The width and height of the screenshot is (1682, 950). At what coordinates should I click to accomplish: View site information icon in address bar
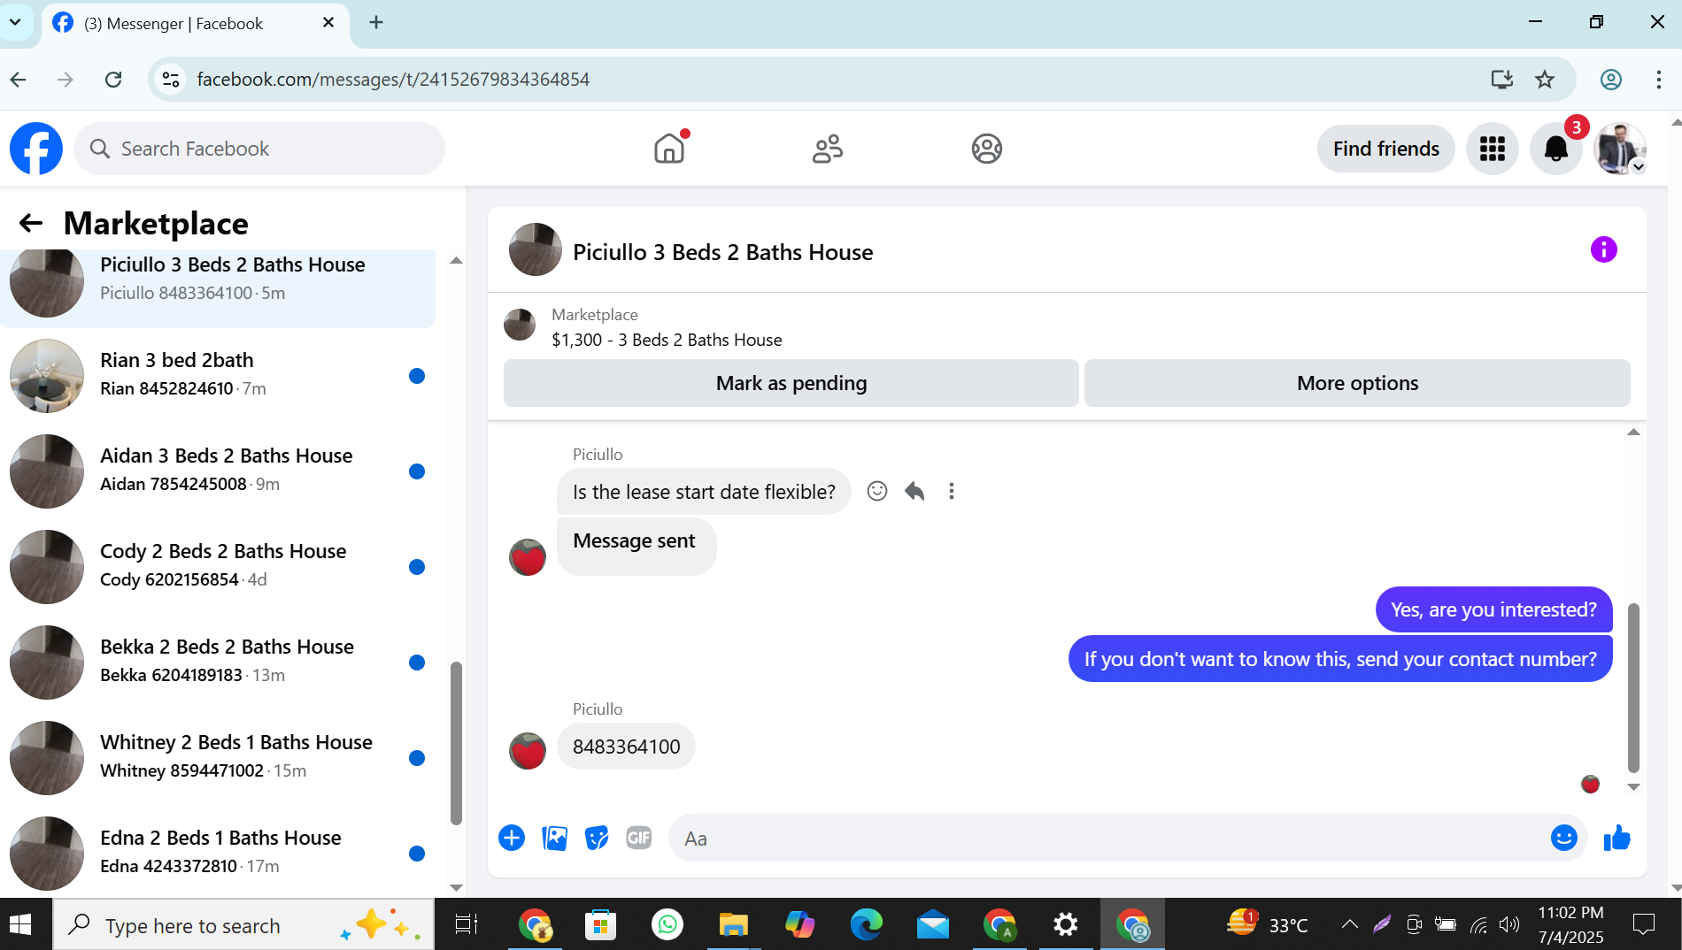[x=171, y=80]
